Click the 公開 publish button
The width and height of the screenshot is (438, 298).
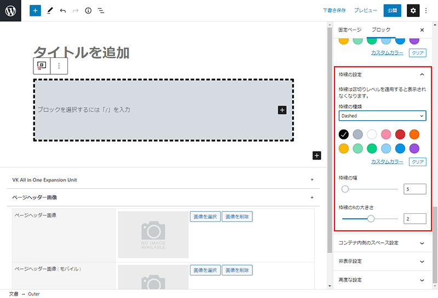[x=392, y=10]
